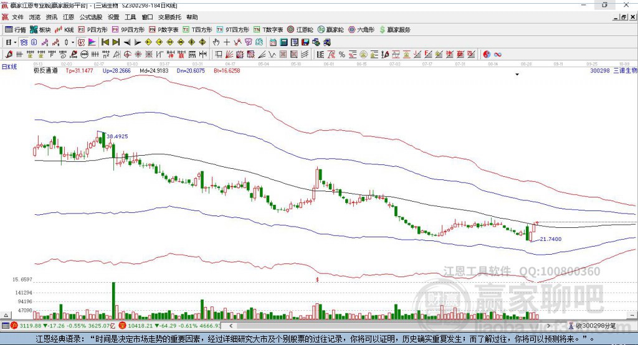Jump to the last bar icon

point(116,42)
